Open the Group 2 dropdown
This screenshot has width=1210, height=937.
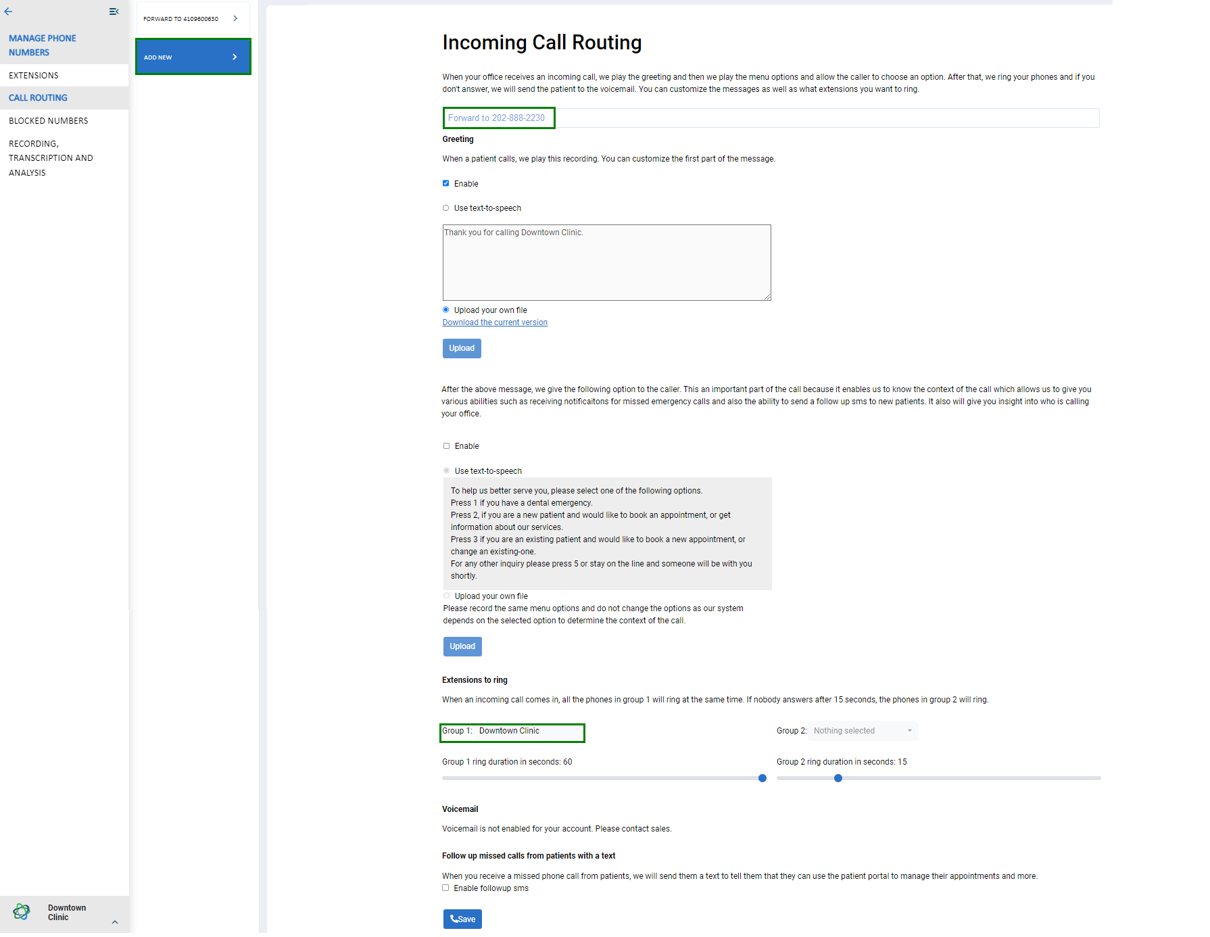(863, 731)
